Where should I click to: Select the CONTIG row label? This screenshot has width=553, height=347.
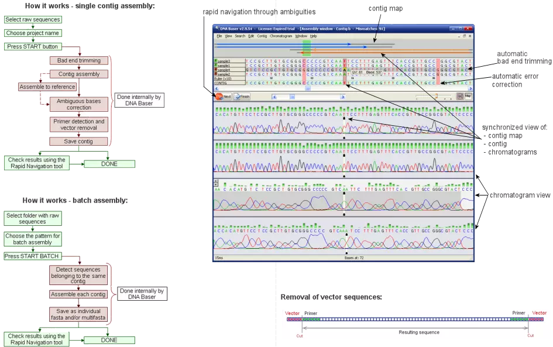[229, 83]
